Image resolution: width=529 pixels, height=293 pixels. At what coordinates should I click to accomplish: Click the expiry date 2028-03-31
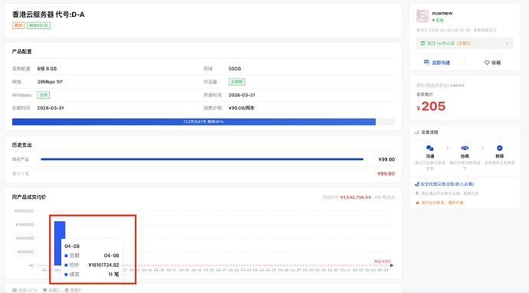coord(51,108)
